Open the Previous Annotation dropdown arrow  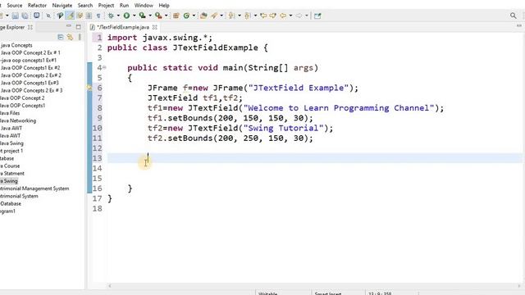click(x=255, y=16)
